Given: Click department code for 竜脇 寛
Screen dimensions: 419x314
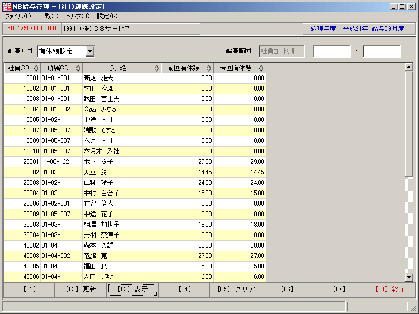Looking at the screenshot, I should (x=56, y=256).
